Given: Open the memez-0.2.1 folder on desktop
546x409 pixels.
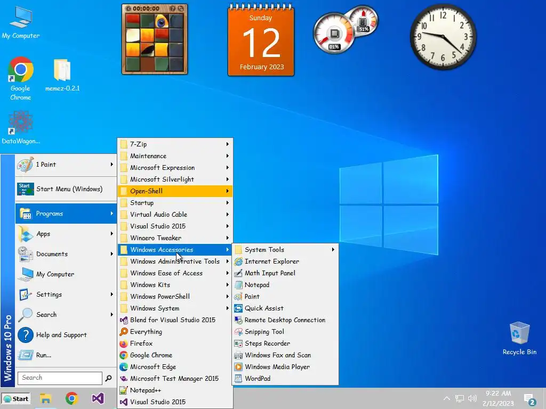Looking at the screenshot, I should [x=62, y=75].
